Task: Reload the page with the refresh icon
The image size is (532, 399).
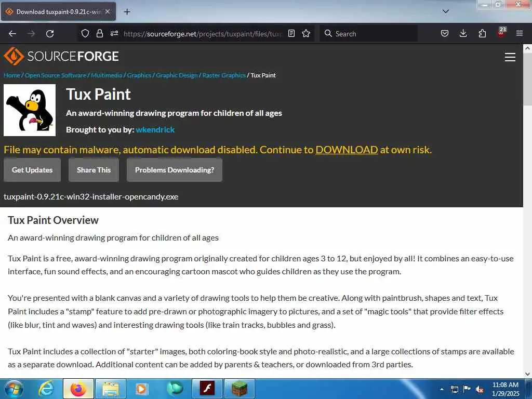Action: (50, 34)
